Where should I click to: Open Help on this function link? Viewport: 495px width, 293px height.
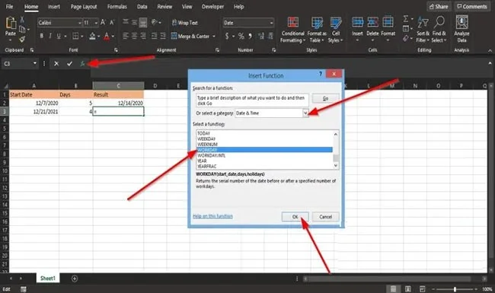pos(212,216)
